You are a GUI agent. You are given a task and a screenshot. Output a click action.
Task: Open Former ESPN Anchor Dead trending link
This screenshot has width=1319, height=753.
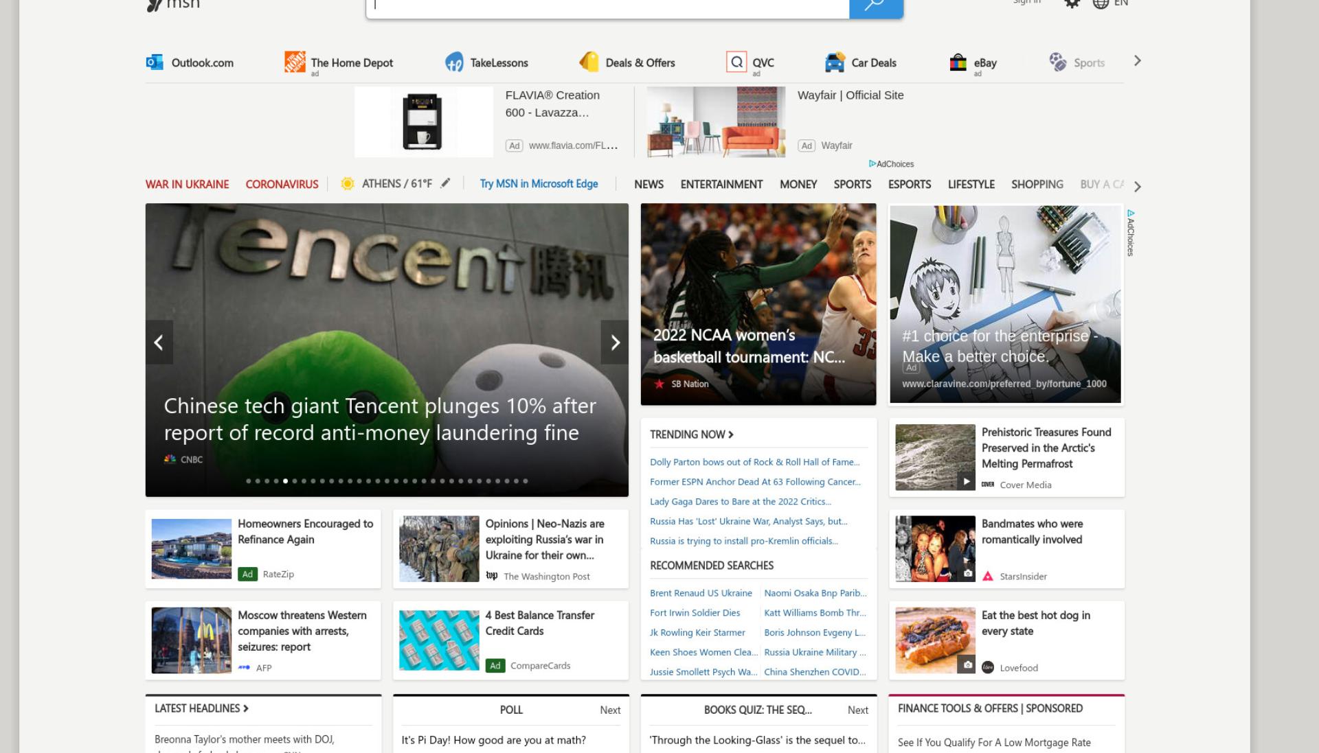755,482
